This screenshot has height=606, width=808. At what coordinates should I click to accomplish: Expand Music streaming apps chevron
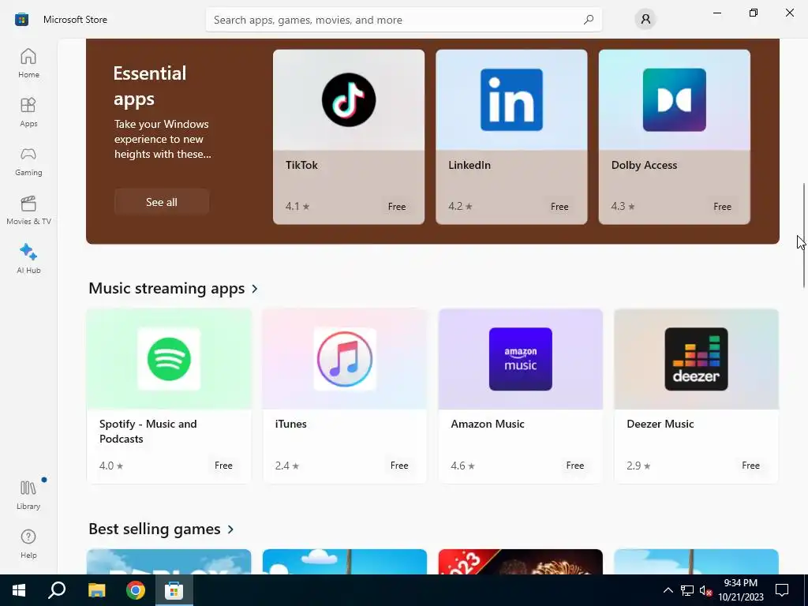(x=255, y=289)
